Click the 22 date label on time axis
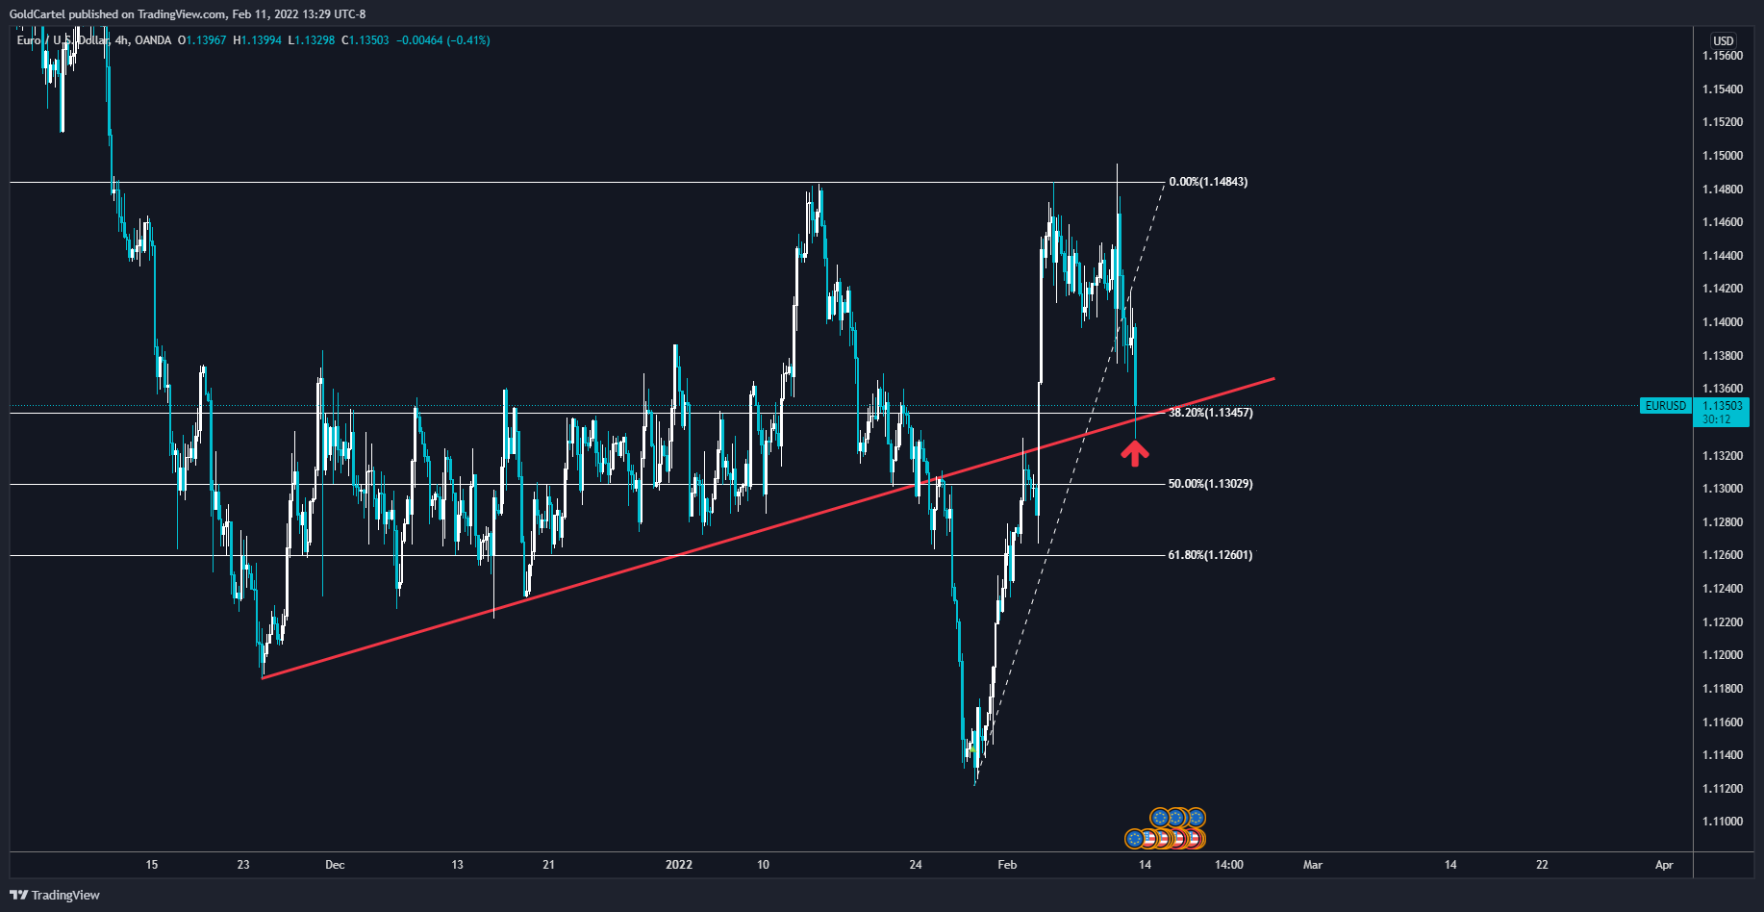The height and width of the screenshot is (912, 1764). click(x=1542, y=865)
